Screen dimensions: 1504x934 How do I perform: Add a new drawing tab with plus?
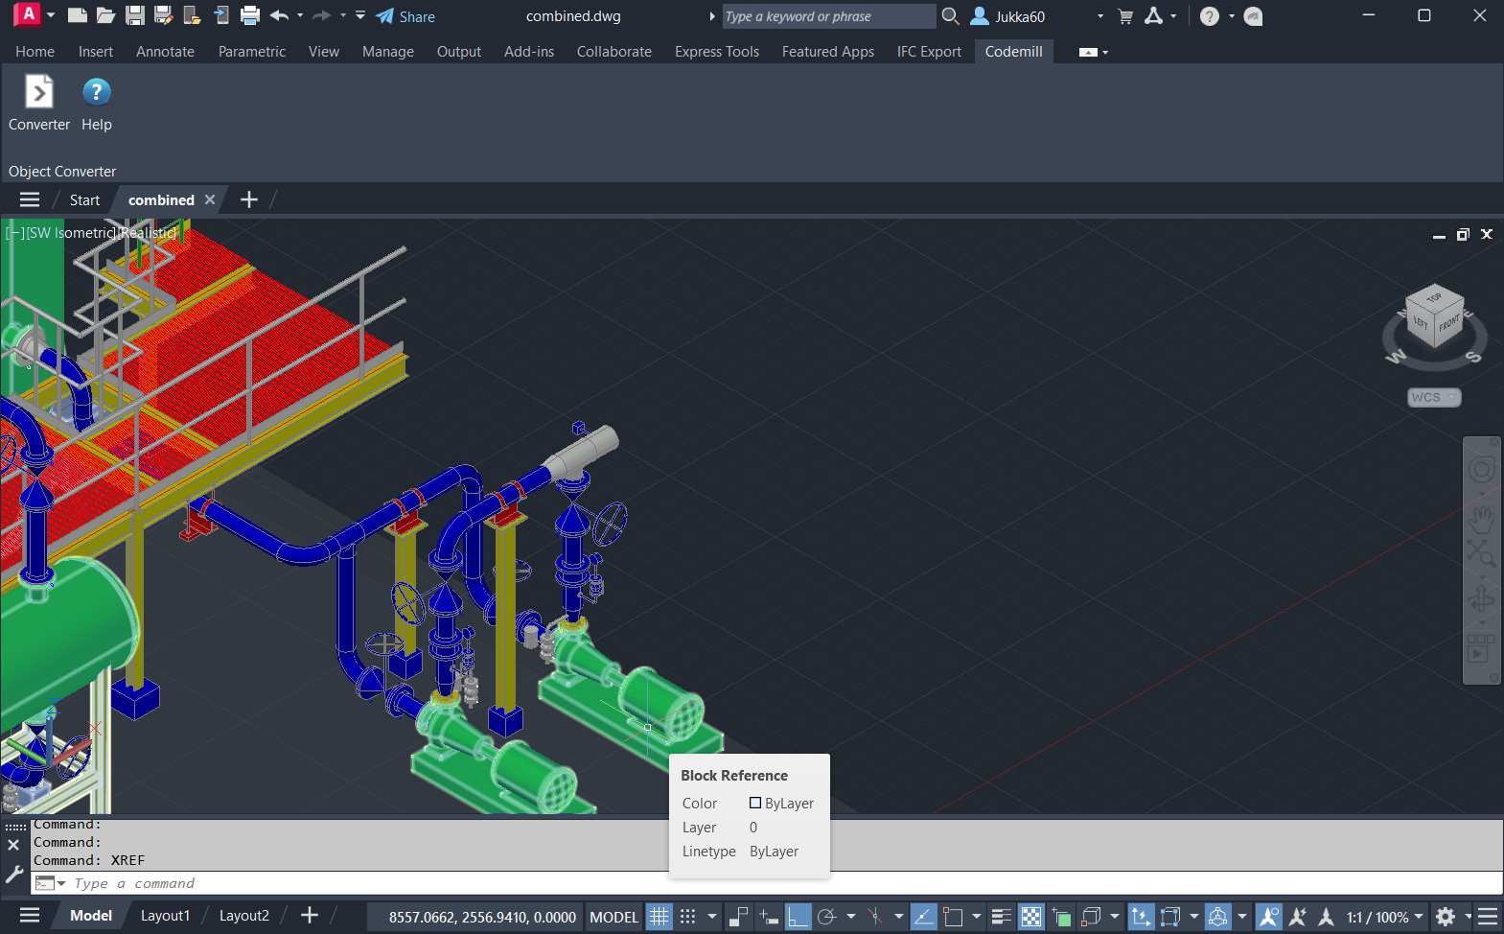pos(249,199)
